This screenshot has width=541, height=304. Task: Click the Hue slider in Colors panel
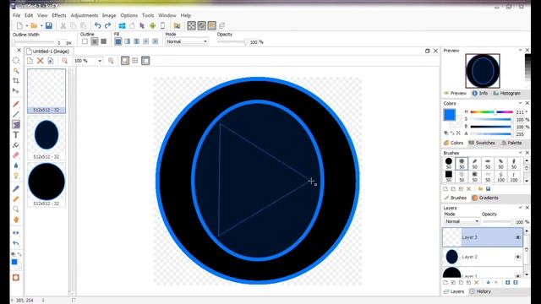click(x=491, y=112)
